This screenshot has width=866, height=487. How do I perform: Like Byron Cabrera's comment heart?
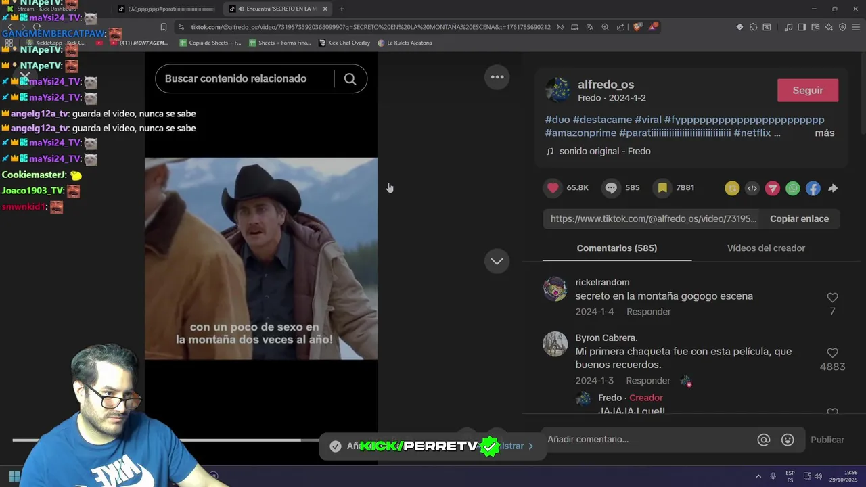[x=833, y=353]
